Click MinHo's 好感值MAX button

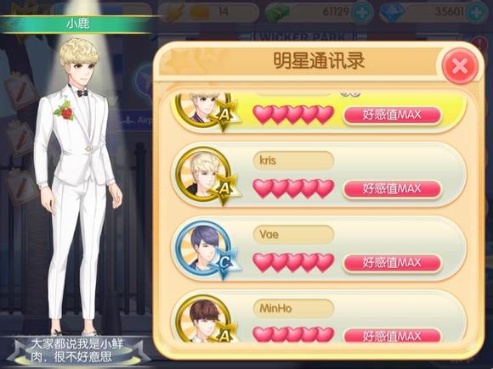click(392, 335)
